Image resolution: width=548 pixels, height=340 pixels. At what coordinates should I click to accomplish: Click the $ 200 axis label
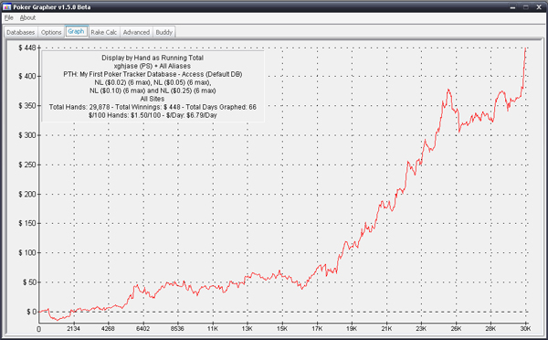pos(26,194)
